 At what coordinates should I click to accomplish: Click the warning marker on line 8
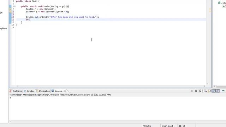coord(10,12)
